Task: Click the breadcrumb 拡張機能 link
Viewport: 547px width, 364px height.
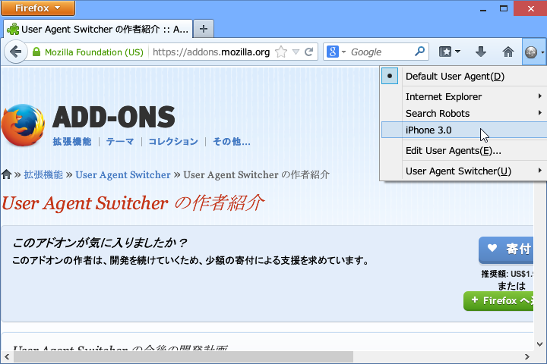Action: coord(43,174)
